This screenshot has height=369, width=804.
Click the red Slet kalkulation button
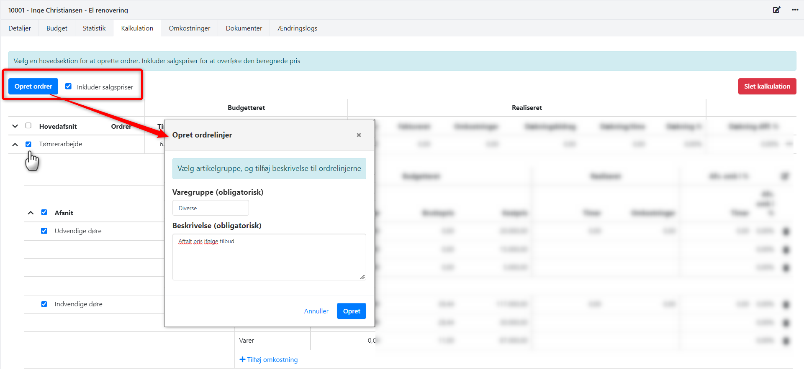click(x=767, y=87)
